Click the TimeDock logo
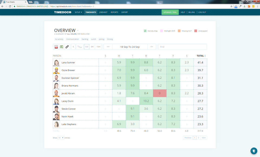 click(x=63, y=12)
